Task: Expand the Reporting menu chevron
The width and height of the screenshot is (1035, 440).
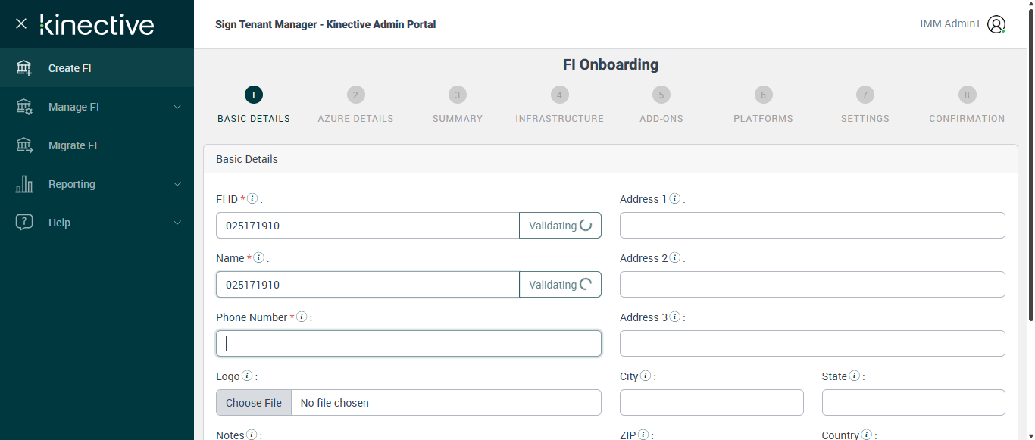Action: point(177,184)
